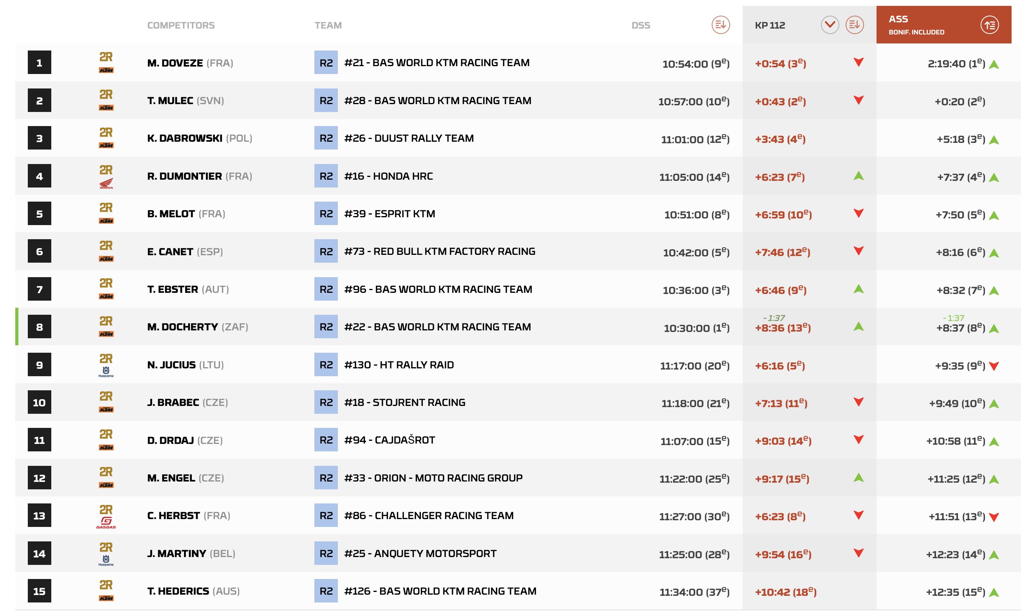The image size is (1021, 615).
Task: Sort by DSS using the sort icon
Action: click(720, 25)
